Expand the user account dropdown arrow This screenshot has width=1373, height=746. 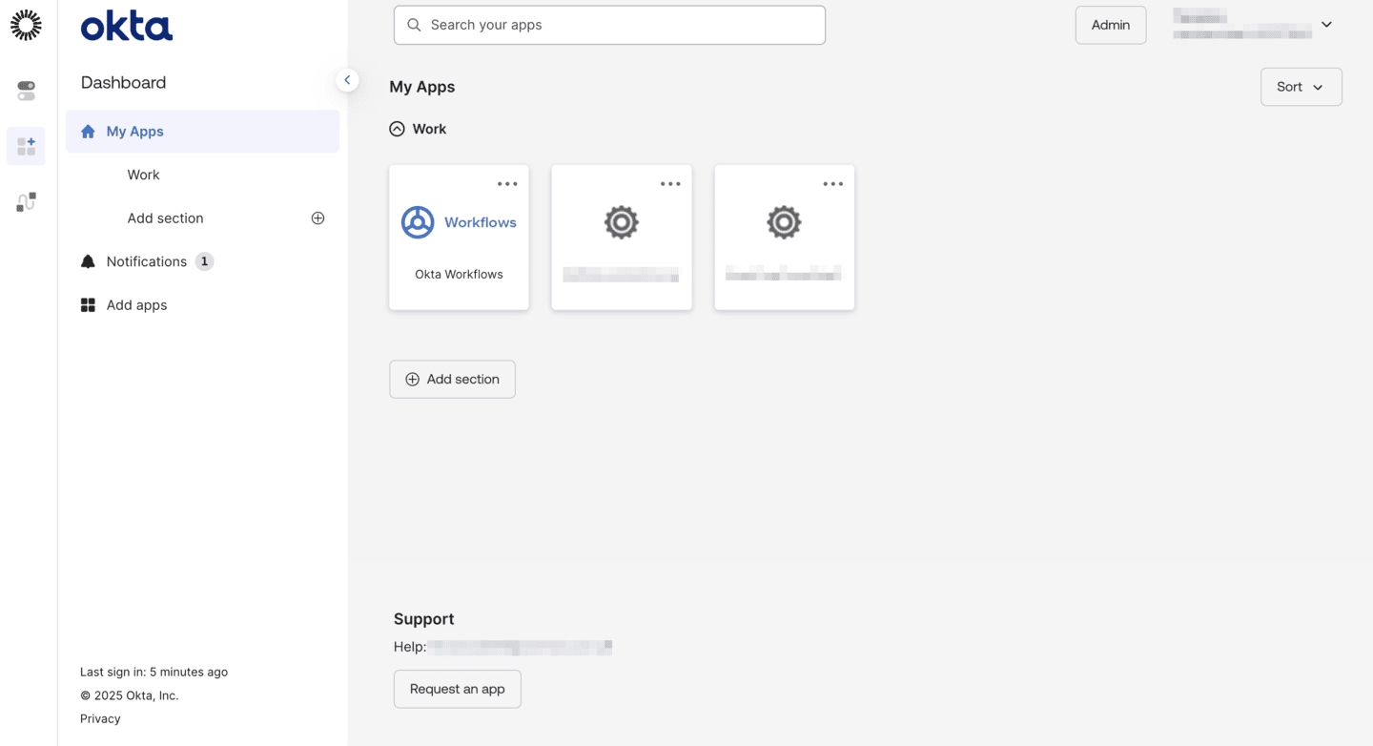[x=1326, y=25]
